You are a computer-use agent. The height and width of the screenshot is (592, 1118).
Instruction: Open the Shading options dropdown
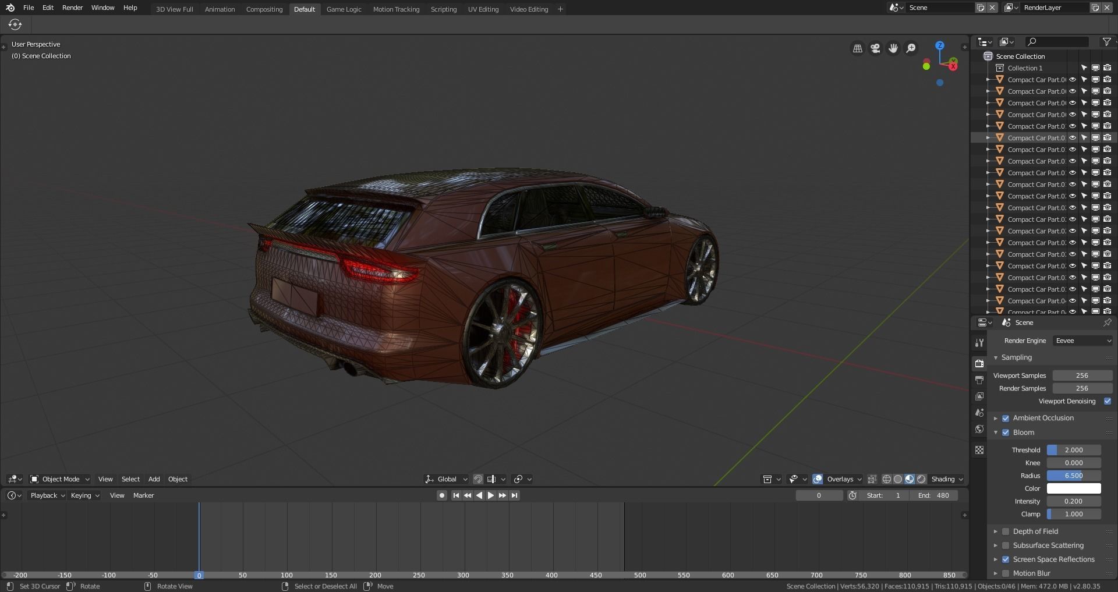947,479
